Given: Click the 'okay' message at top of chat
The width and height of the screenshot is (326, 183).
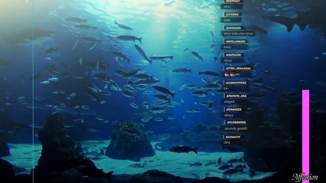Looking at the screenshot, I should [x=227, y=7].
